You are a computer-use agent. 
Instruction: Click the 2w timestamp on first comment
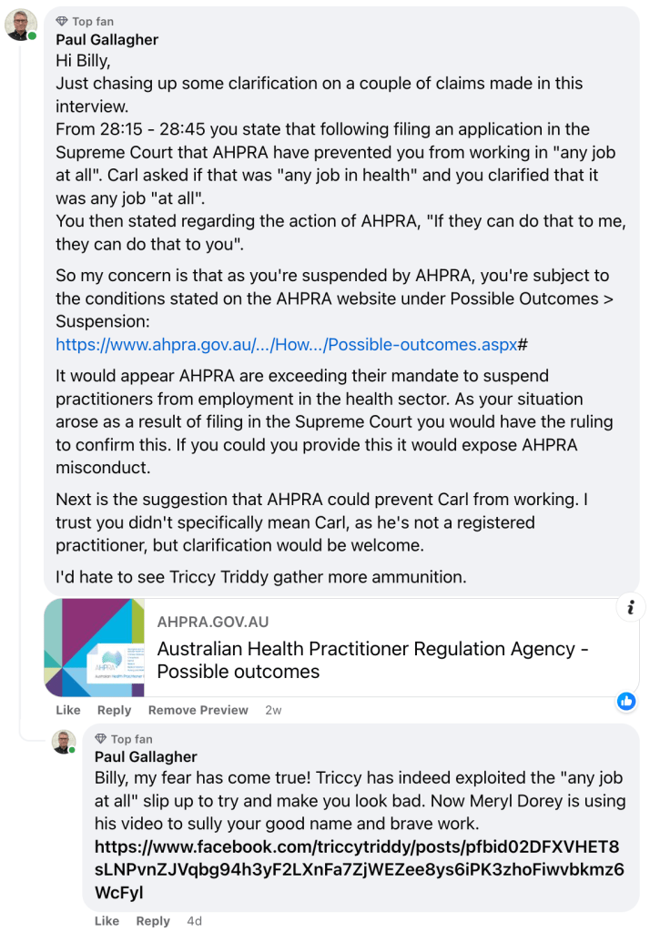(273, 710)
